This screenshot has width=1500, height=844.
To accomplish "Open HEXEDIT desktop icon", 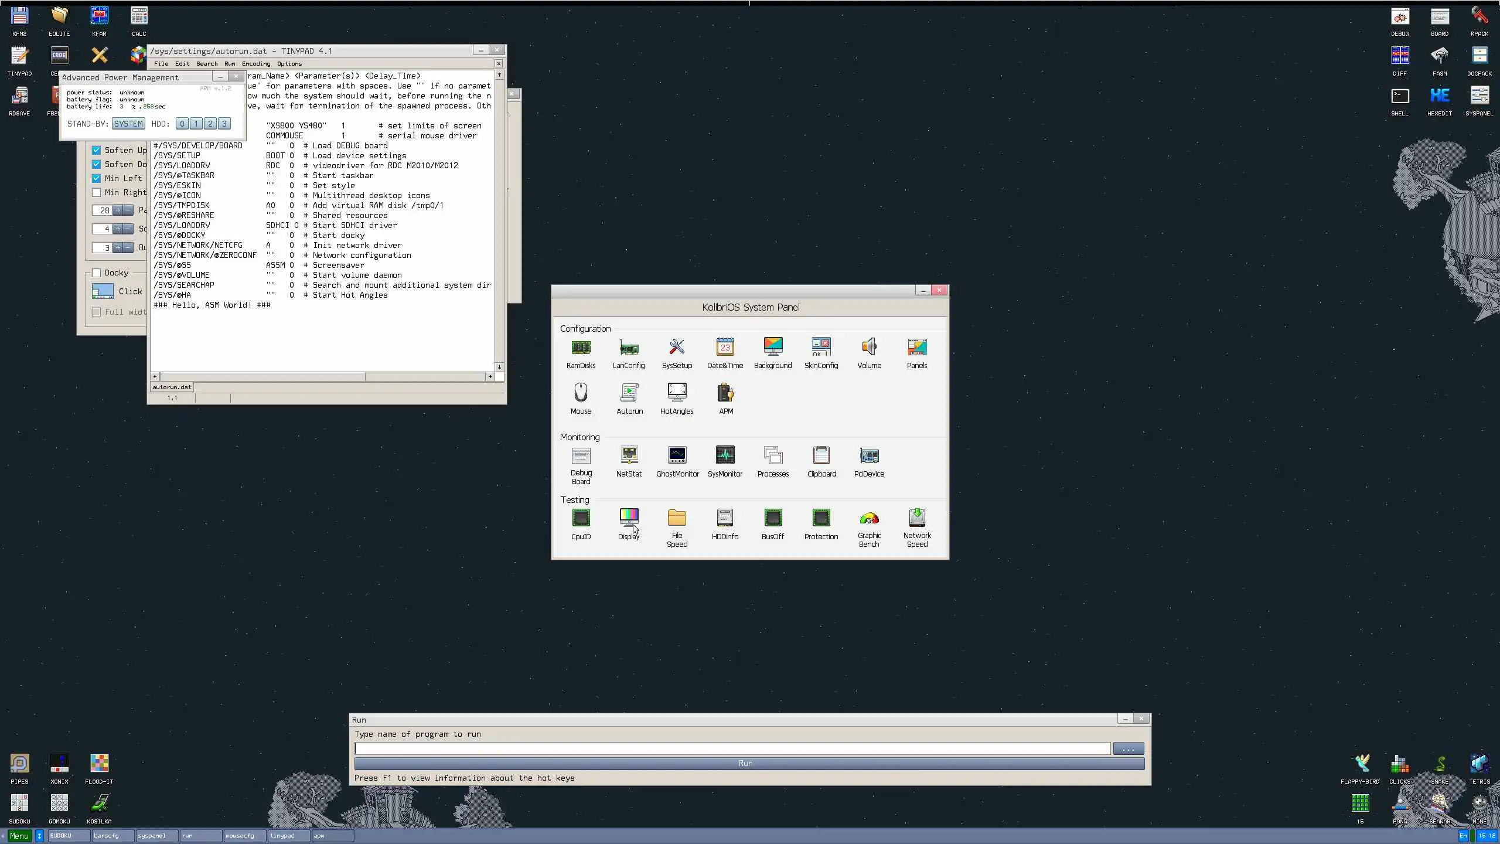I will pos(1440,97).
